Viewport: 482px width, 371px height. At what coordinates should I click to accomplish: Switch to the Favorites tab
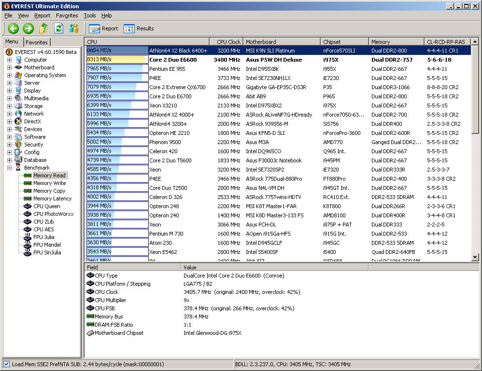coord(37,42)
